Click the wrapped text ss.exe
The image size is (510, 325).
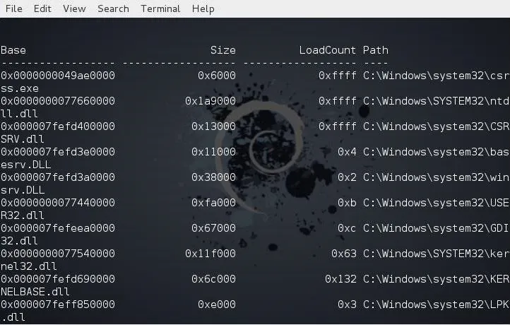point(20,88)
